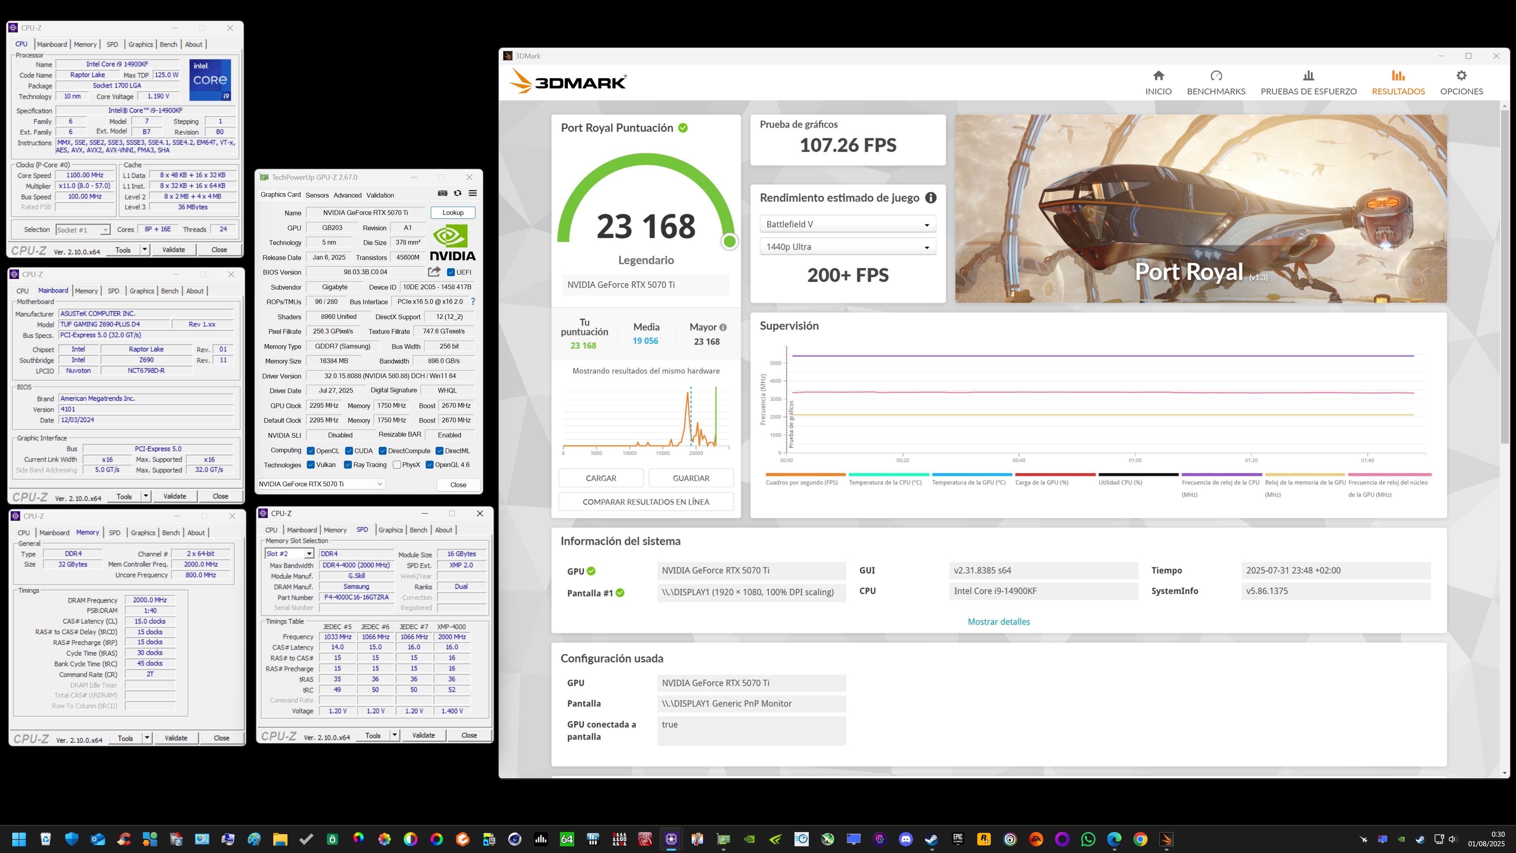Open WhatsApp from the taskbar
Screen dimensions: 1516x853
click(1088, 839)
